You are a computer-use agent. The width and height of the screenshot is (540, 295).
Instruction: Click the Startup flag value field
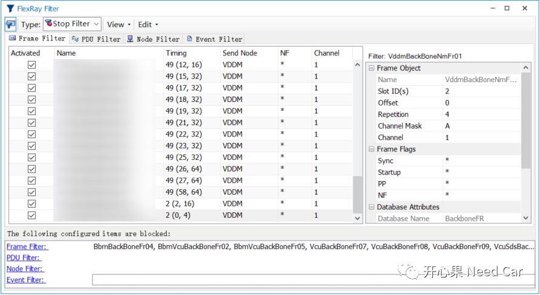[x=482, y=173]
